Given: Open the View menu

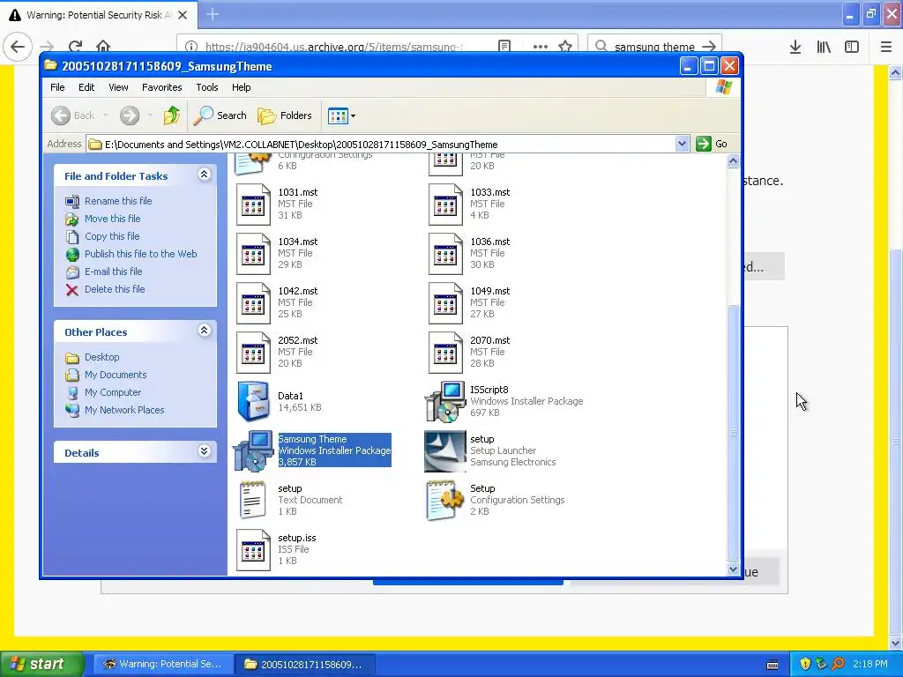Looking at the screenshot, I should tap(118, 87).
